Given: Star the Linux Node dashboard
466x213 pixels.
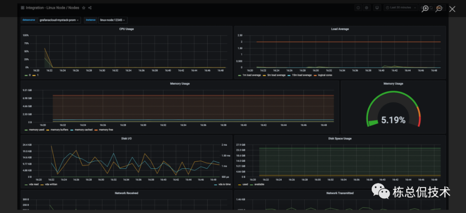Looking at the screenshot, I should [84, 8].
